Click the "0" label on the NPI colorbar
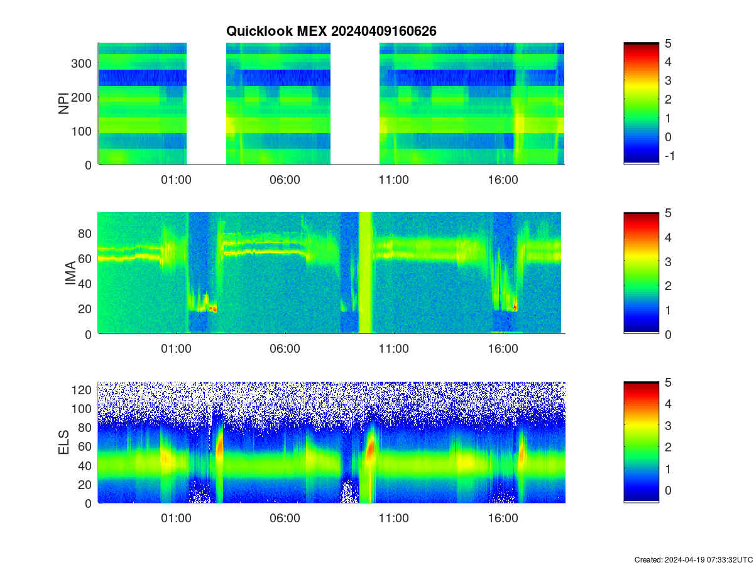The image size is (754, 565). [668, 137]
